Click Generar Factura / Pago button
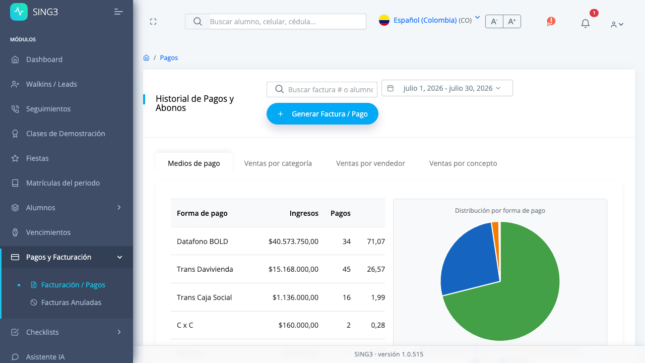Viewport: 645px width, 363px height. 322,114
